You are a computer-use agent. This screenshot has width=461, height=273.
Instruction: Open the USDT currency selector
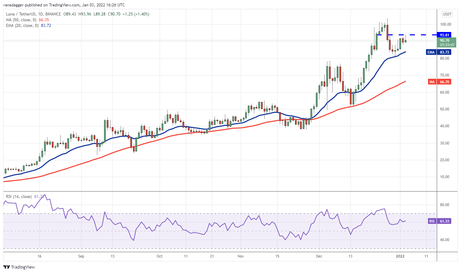pyautogui.click(x=447, y=14)
